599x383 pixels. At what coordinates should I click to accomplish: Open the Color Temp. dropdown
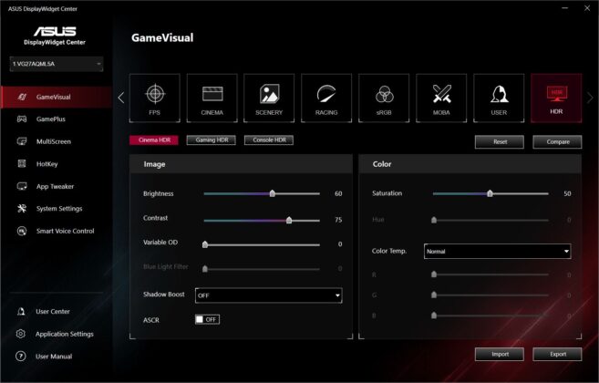point(498,251)
